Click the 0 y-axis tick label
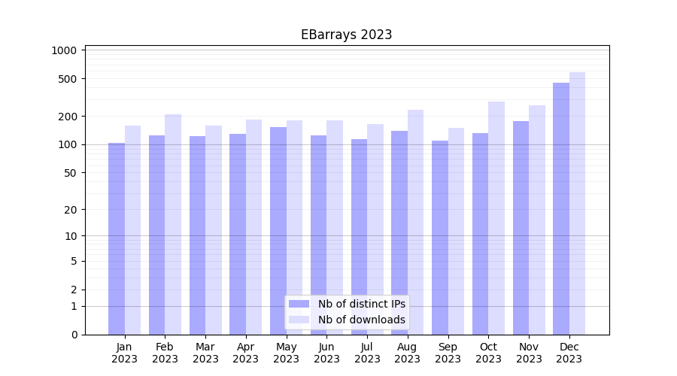The width and height of the screenshot is (677, 376). [74, 335]
